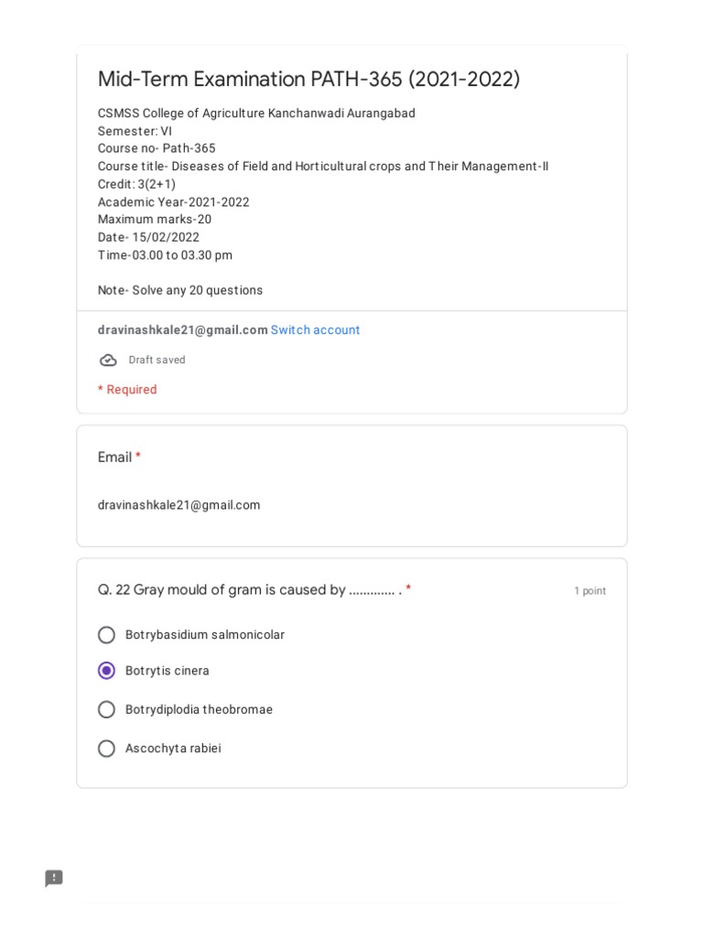The height and width of the screenshot is (937, 703).
Task: Click the red Required notice text
Action: point(127,390)
